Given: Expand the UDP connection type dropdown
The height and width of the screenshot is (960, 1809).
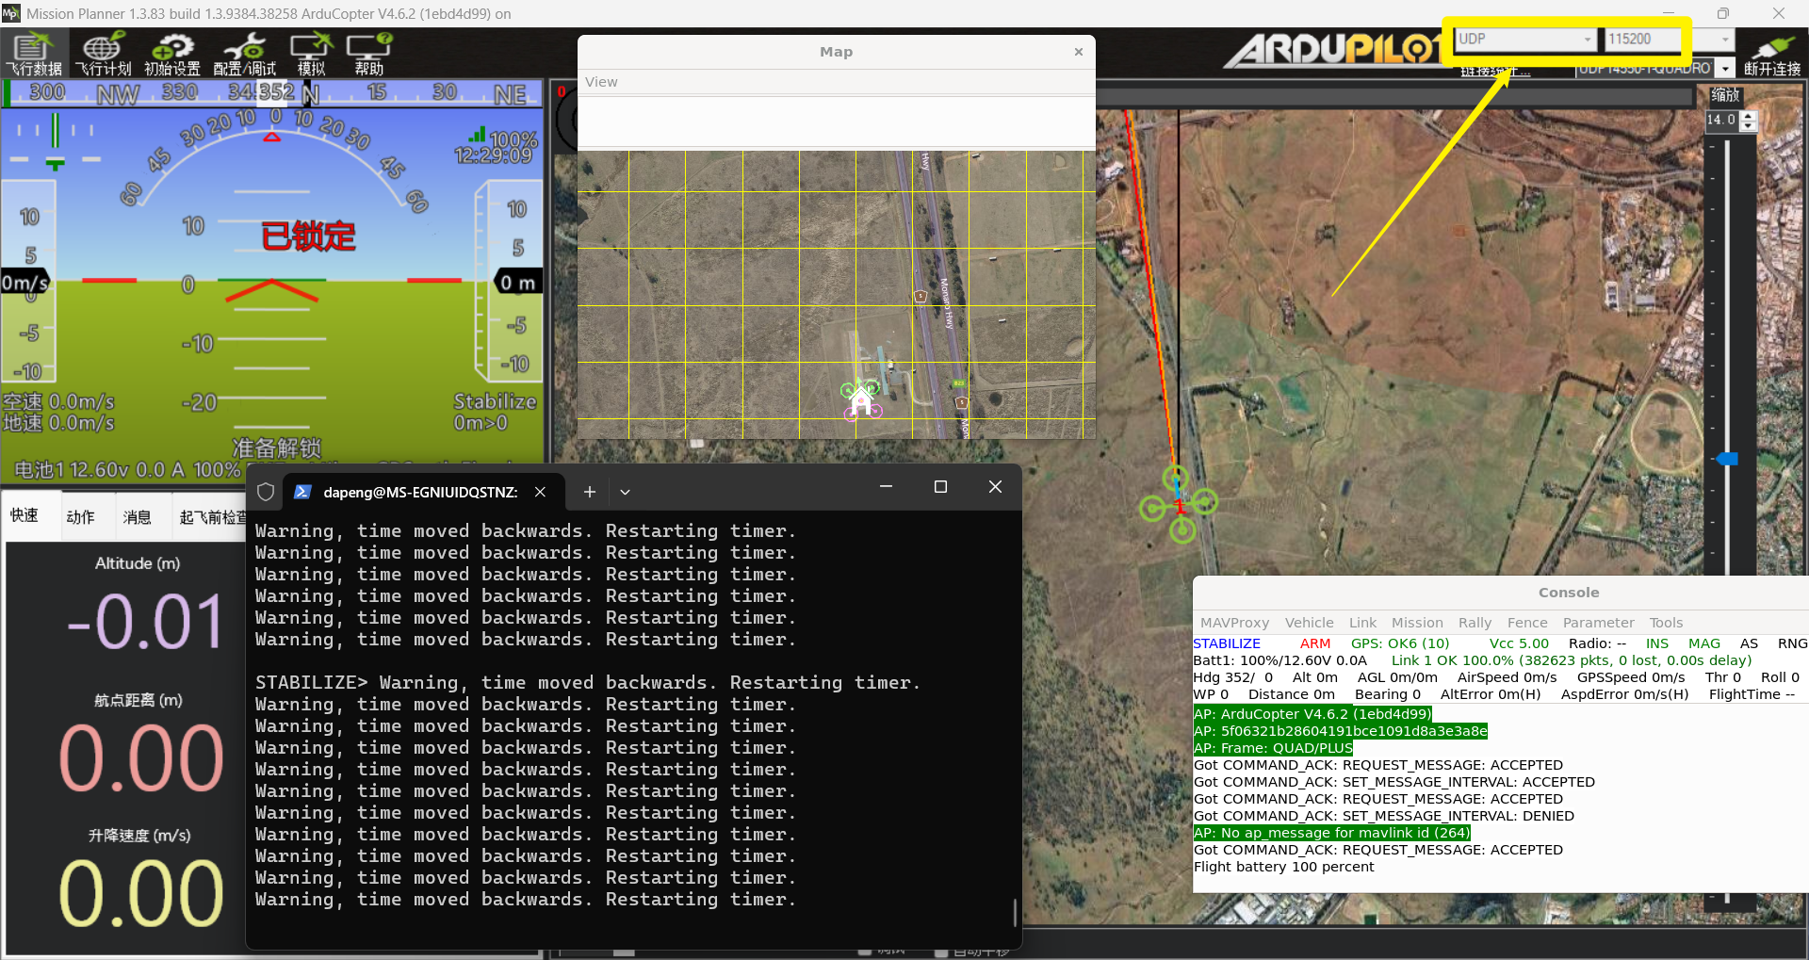Looking at the screenshot, I should pos(1588,40).
